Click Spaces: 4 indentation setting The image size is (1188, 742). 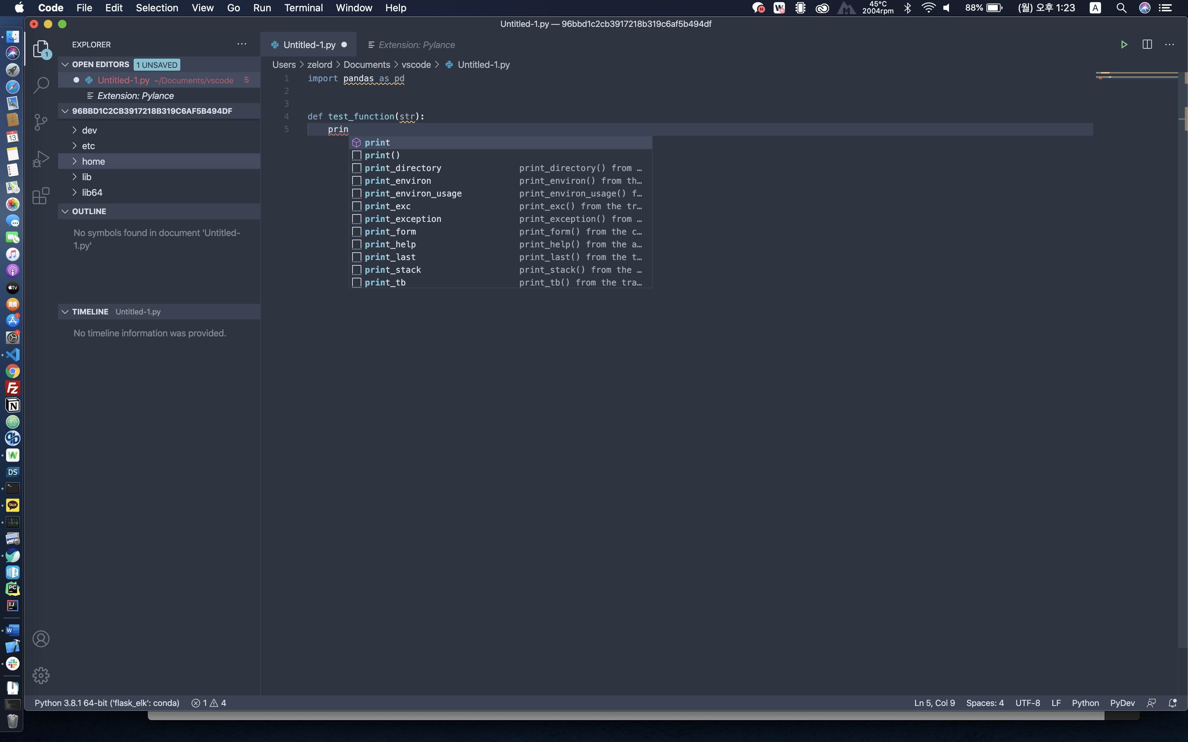point(984,703)
